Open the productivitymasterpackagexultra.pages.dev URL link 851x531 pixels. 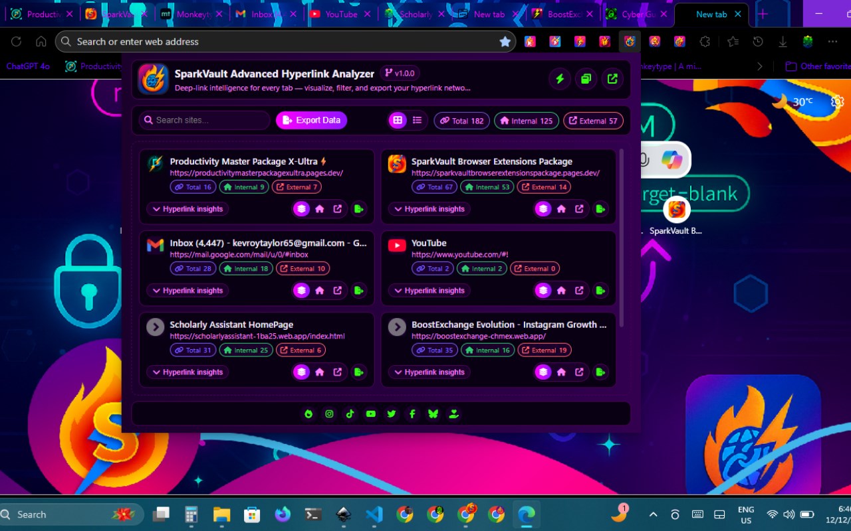256,173
